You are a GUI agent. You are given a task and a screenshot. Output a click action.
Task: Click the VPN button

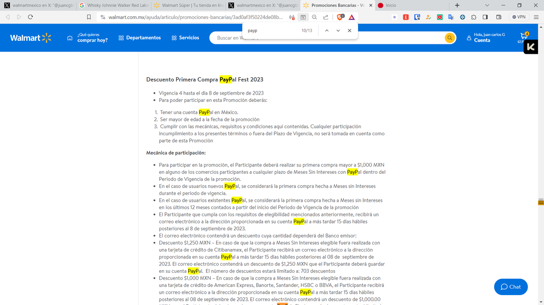(x=519, y=17)
